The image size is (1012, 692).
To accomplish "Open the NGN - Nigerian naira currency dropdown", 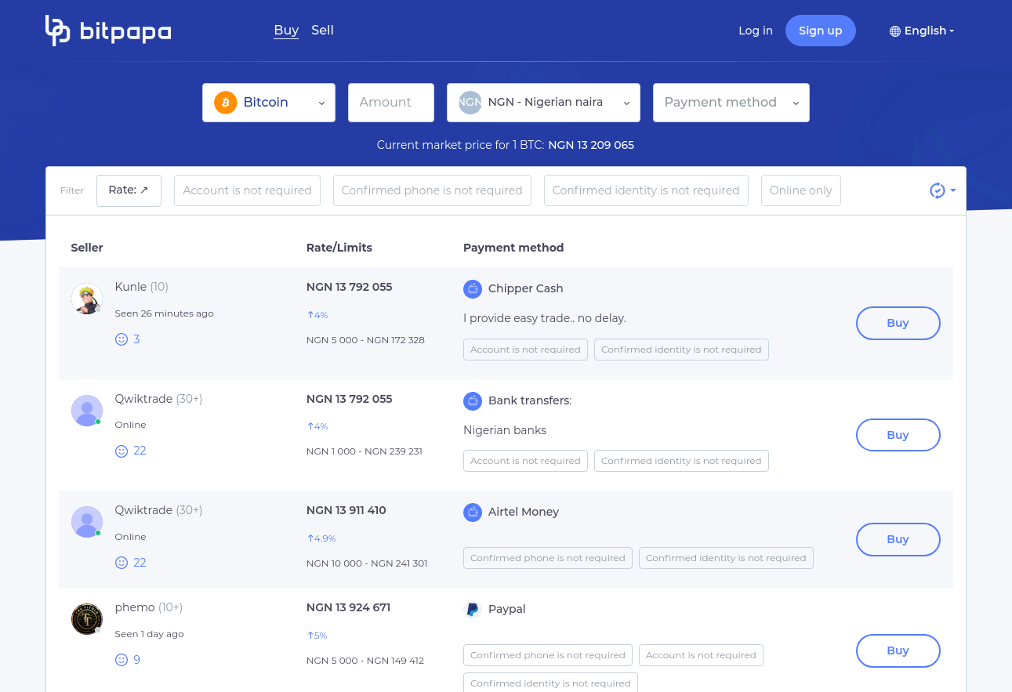I will coord(543,103).
